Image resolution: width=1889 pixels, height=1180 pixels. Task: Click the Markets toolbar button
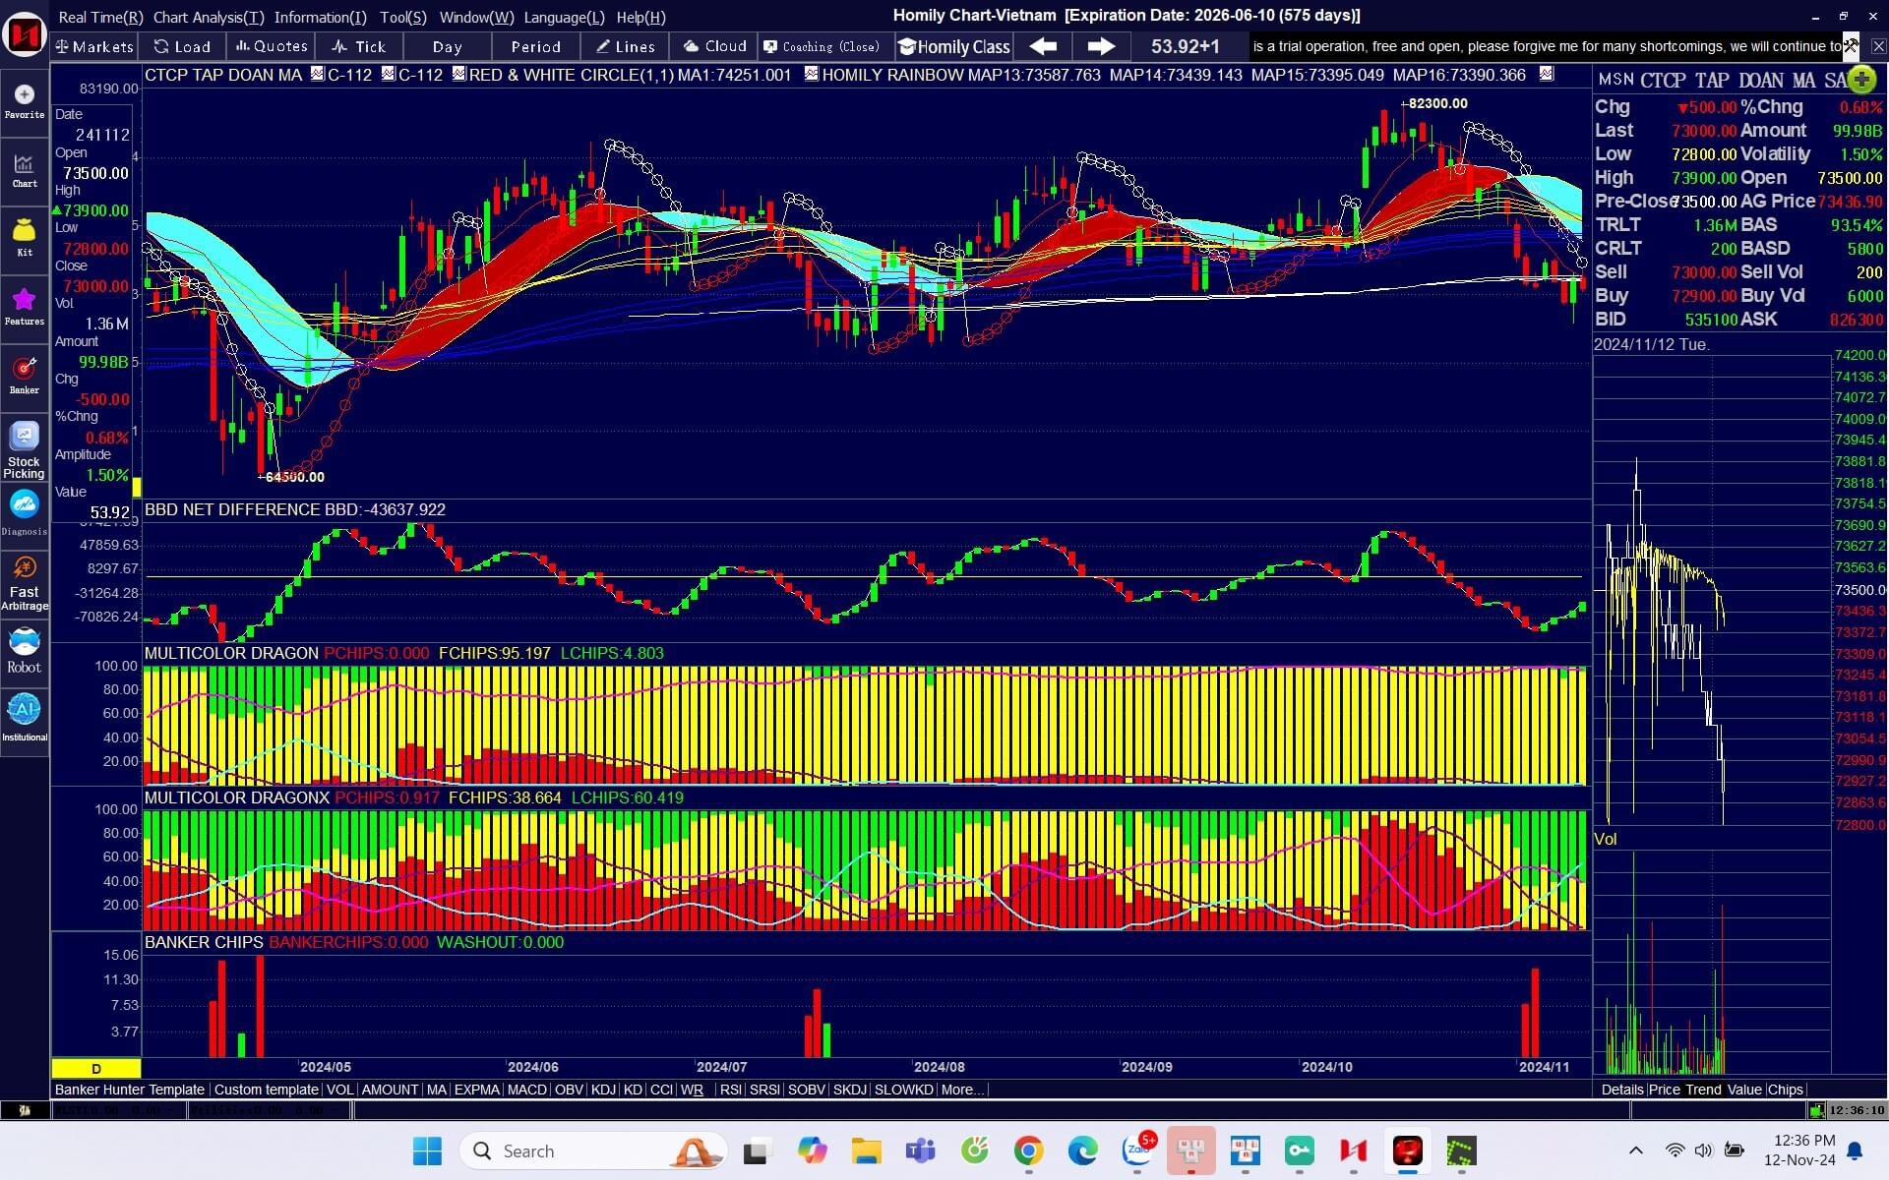pos(93,46)
